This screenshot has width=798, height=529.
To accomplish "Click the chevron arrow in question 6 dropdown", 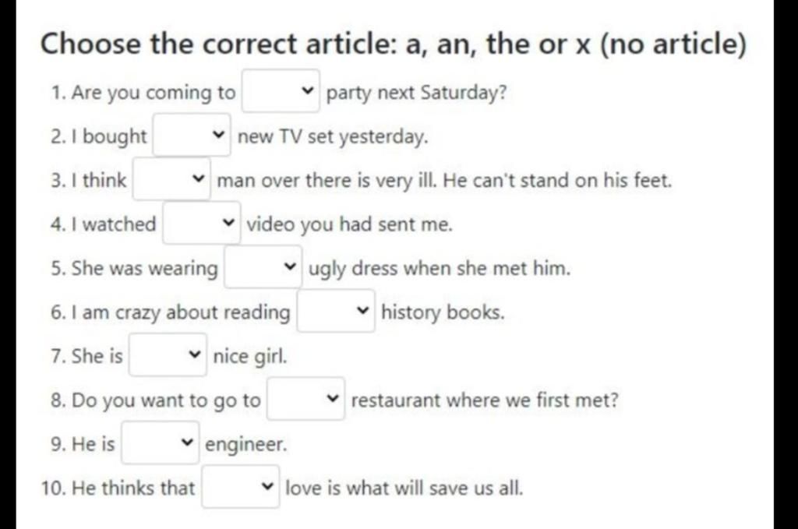I will [362, 310].
